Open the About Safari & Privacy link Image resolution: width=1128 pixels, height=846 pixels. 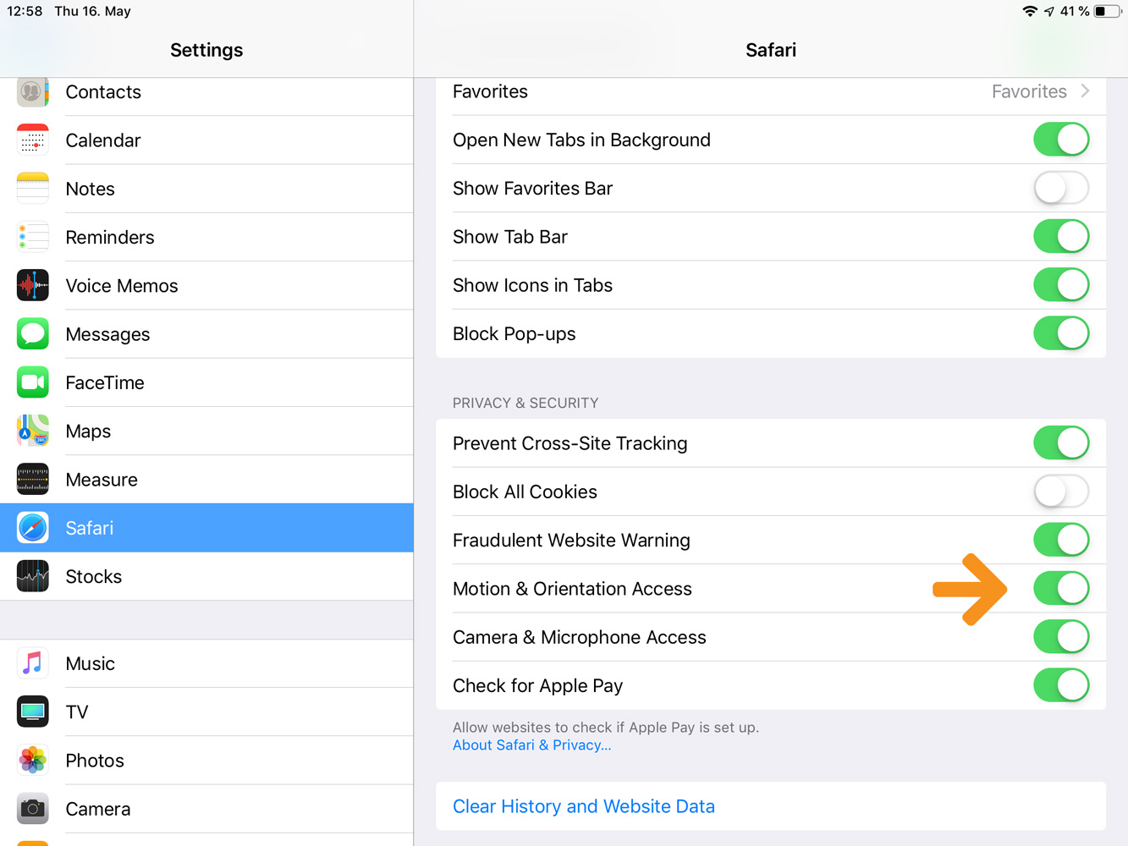click(x=531, y=745)
